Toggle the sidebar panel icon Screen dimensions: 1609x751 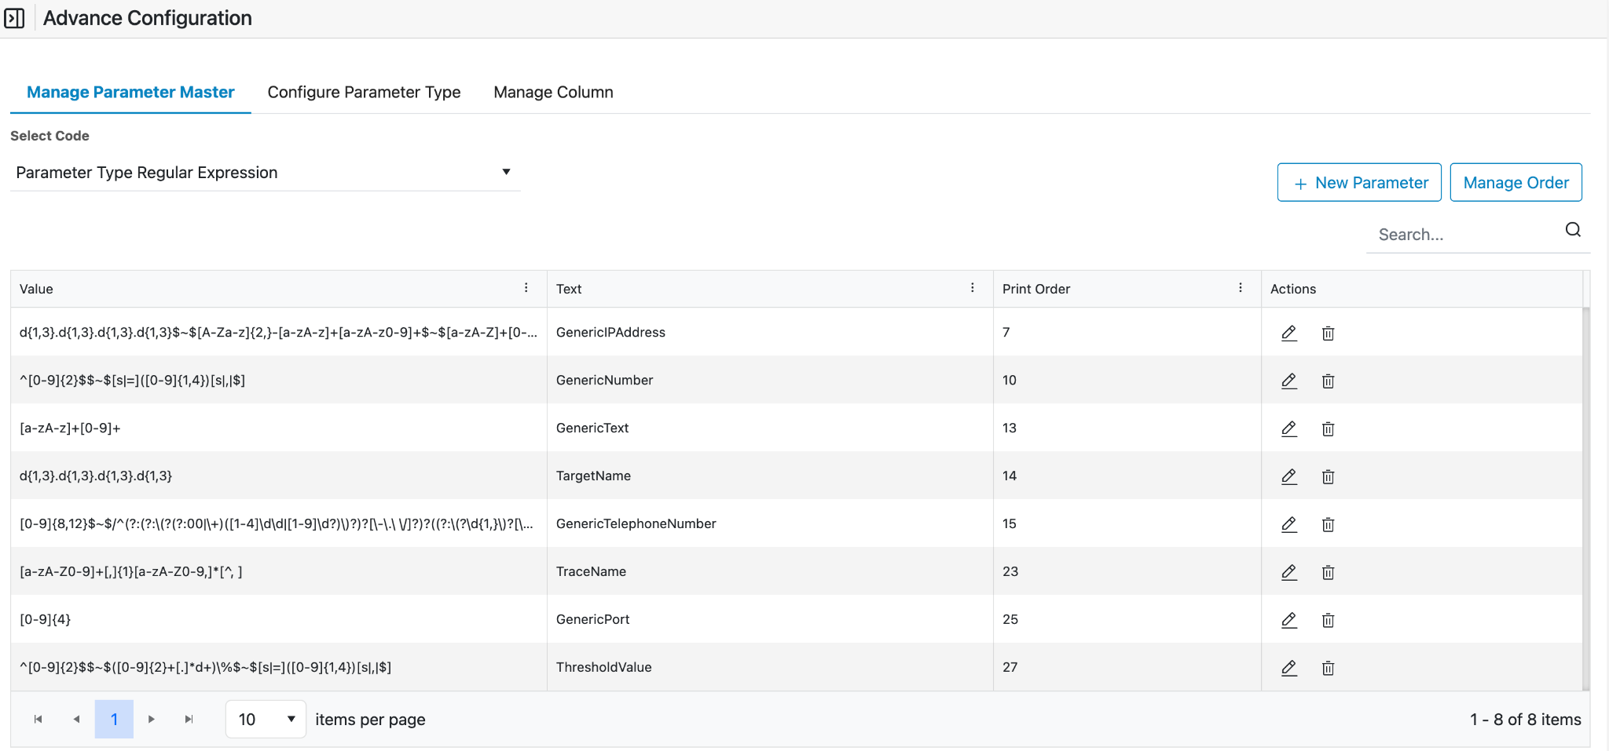coord(14,18)
